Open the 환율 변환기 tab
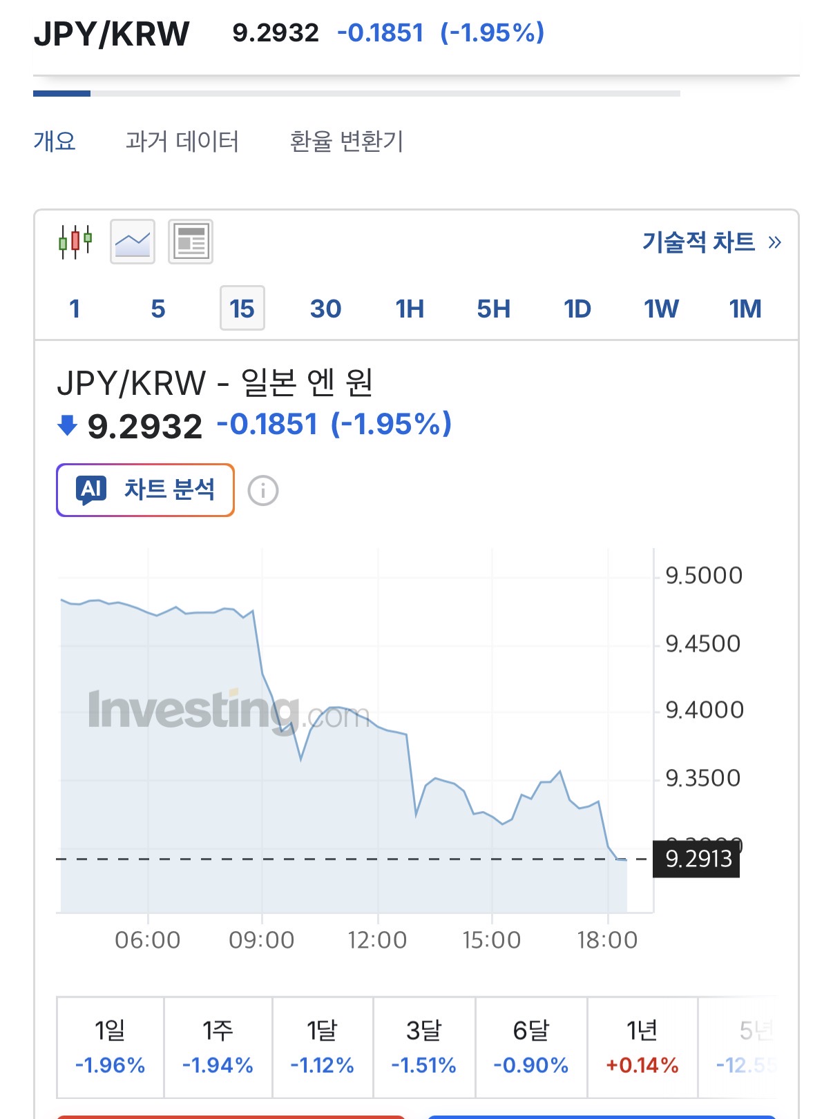 [346, 142]
